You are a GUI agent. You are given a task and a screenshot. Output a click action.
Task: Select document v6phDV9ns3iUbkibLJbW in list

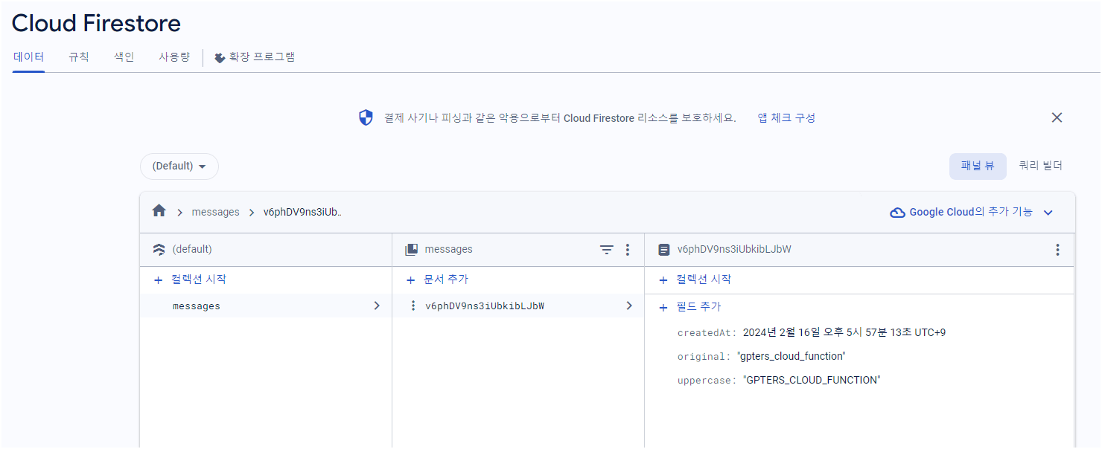click(x=518, y=306)
